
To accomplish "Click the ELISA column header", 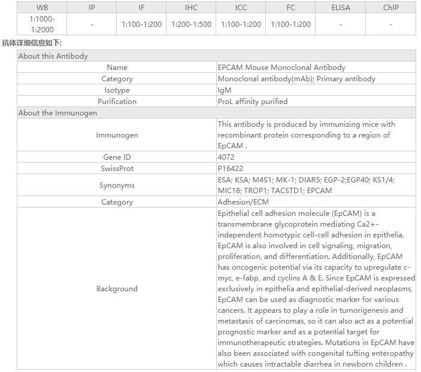I will [341, 8].
